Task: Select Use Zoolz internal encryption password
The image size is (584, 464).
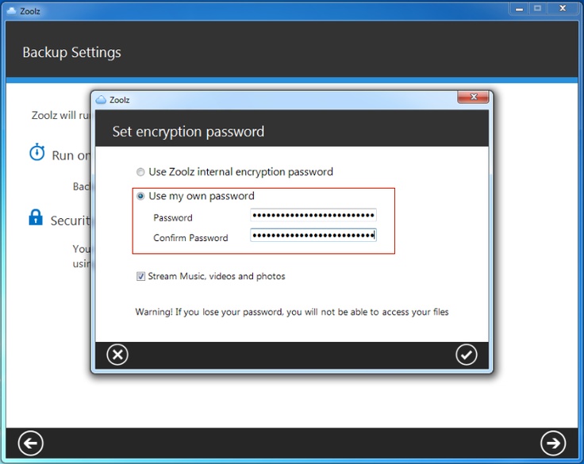Action: pyautogui.click(x=141, y=172)
